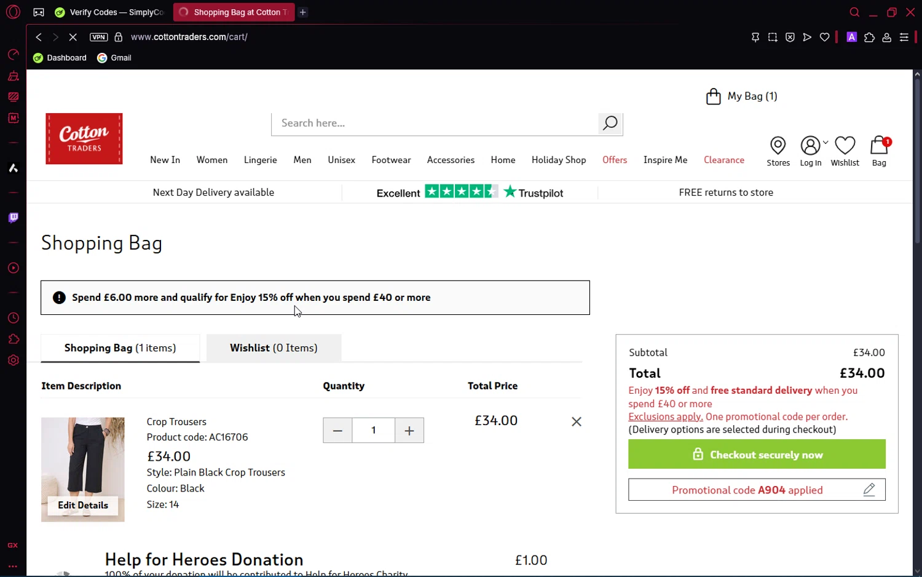Open the Footwear menu
Image resolution: width=922 pixels, height=577 pixels.
point(391,160)
